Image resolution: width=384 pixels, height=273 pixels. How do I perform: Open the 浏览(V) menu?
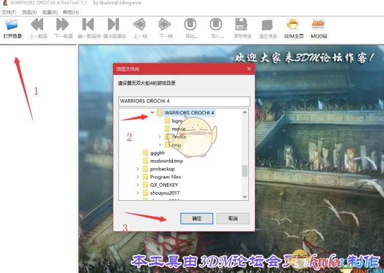(x=29, y=12)
